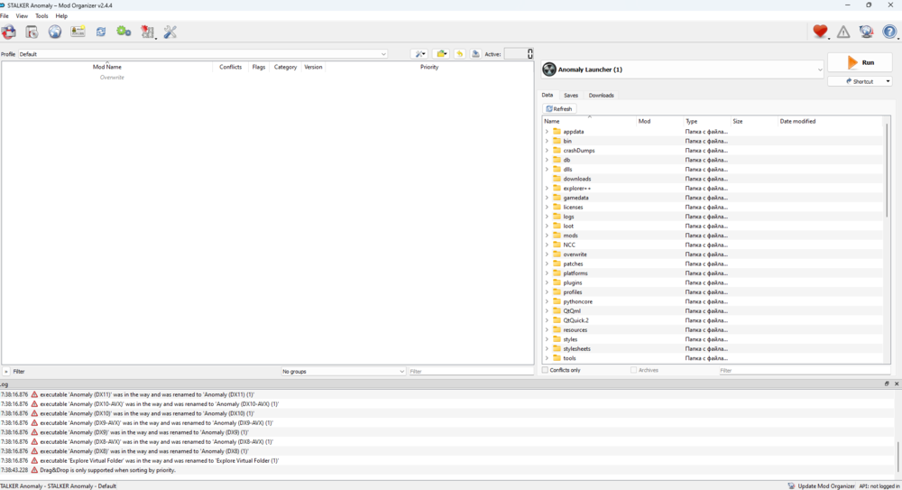Enable the Conflicts only checkbox

(546, 370)
